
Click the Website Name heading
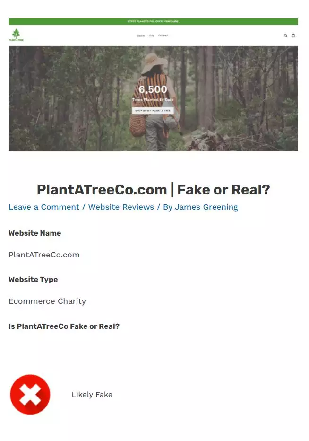click(x=35, y=233)
